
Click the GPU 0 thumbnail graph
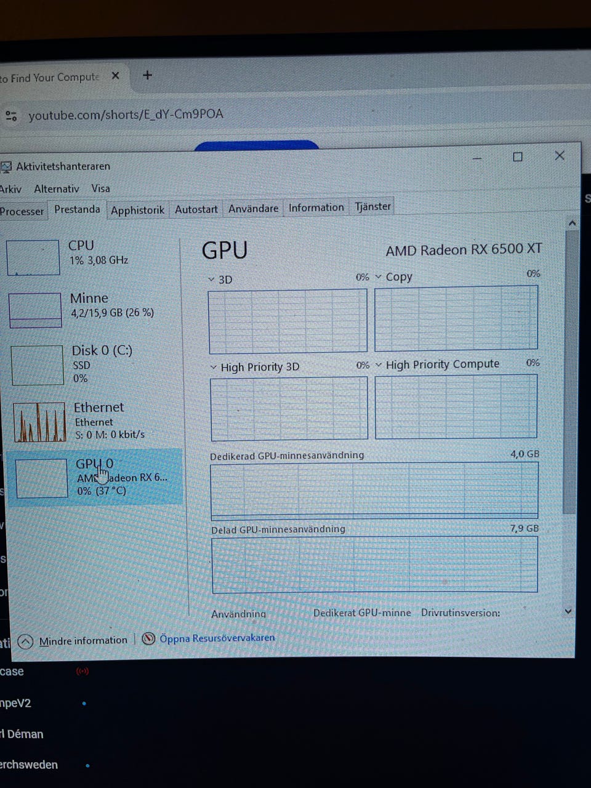click(42, 478)
